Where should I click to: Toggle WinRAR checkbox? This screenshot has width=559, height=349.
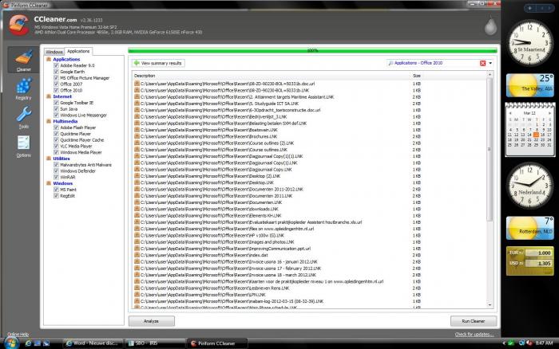tap(56, 177)
